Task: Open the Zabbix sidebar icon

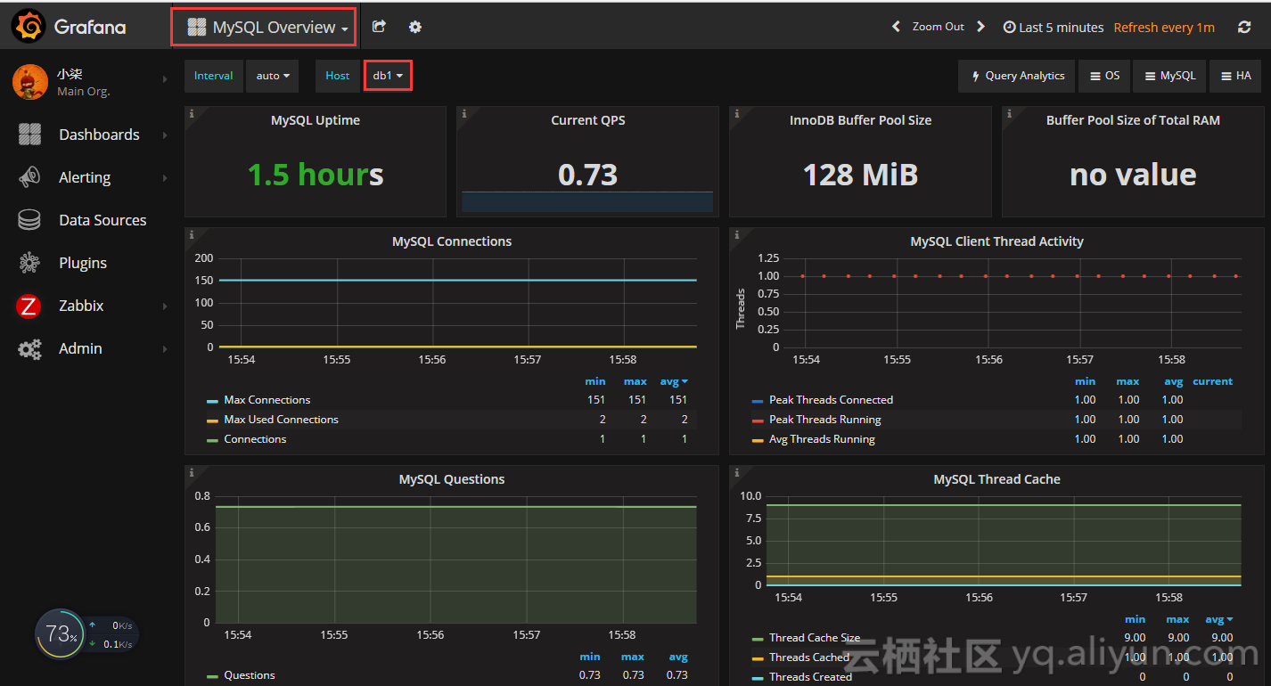Action: [29, 306]
